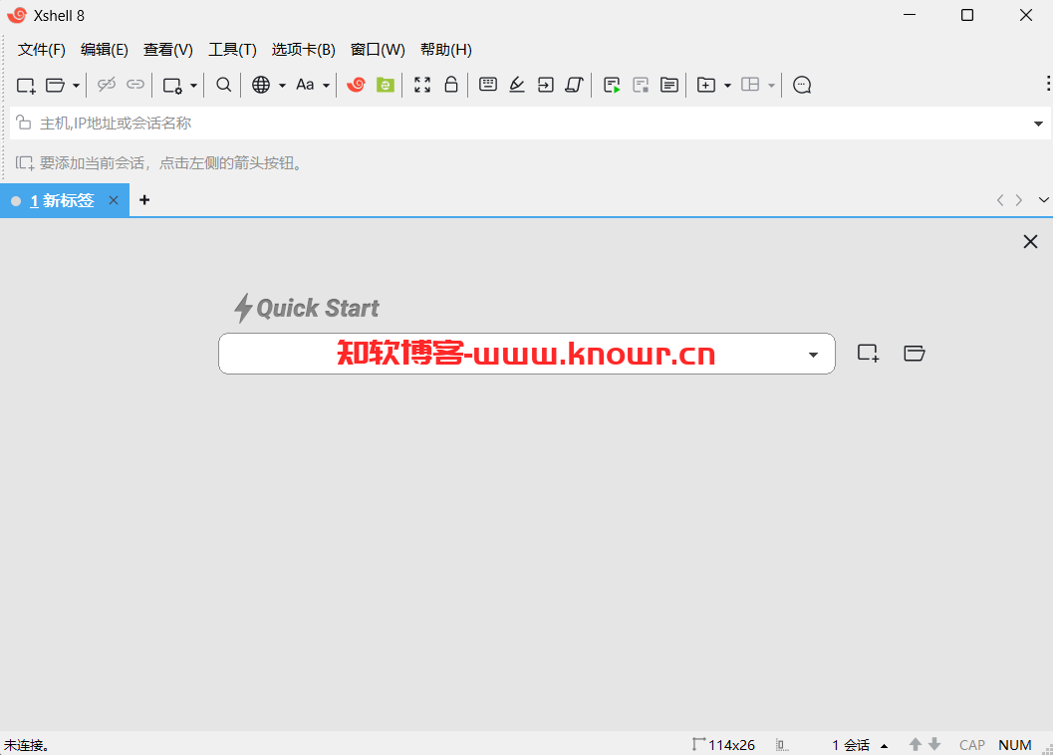Open the 查看(V) menu
The image size is (1053, 755).
tap(168, 50)
